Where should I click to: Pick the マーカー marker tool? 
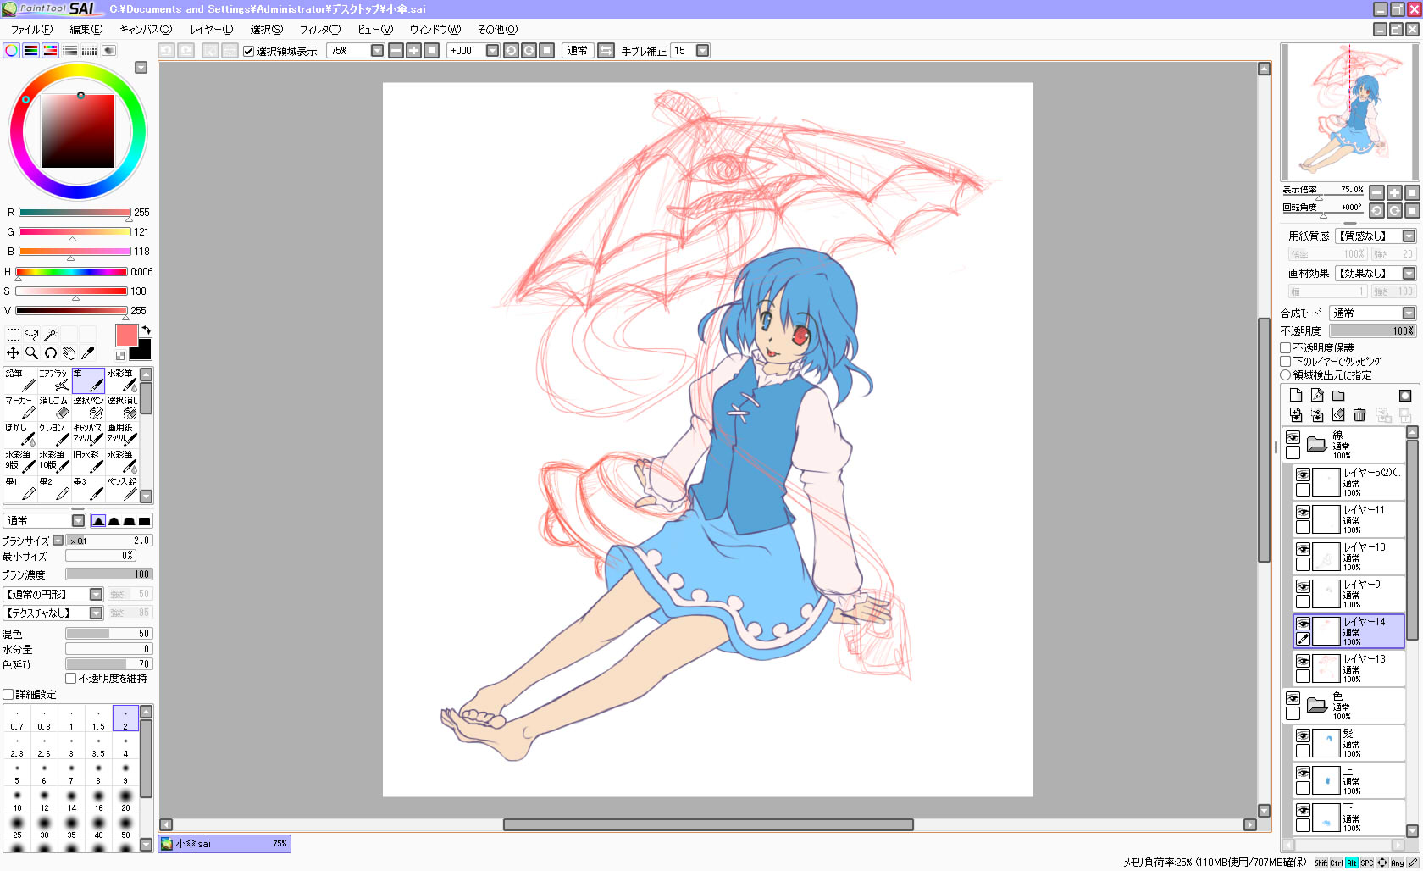click(20, 408)
